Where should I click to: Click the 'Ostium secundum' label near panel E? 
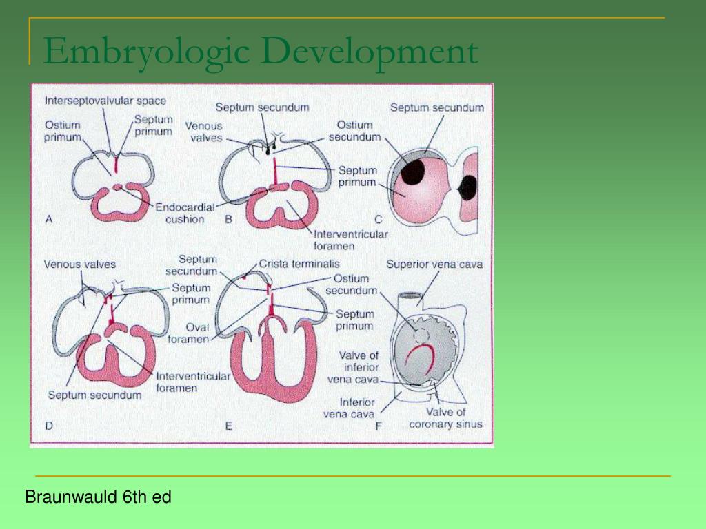point(351,284)
